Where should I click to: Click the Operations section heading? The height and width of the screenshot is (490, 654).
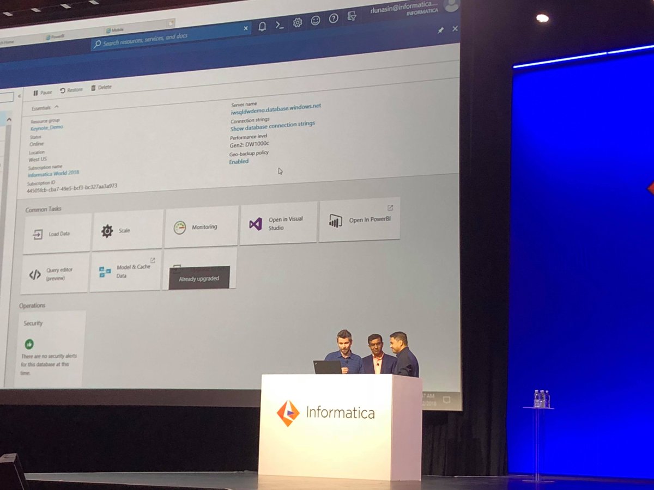point(32,306)
